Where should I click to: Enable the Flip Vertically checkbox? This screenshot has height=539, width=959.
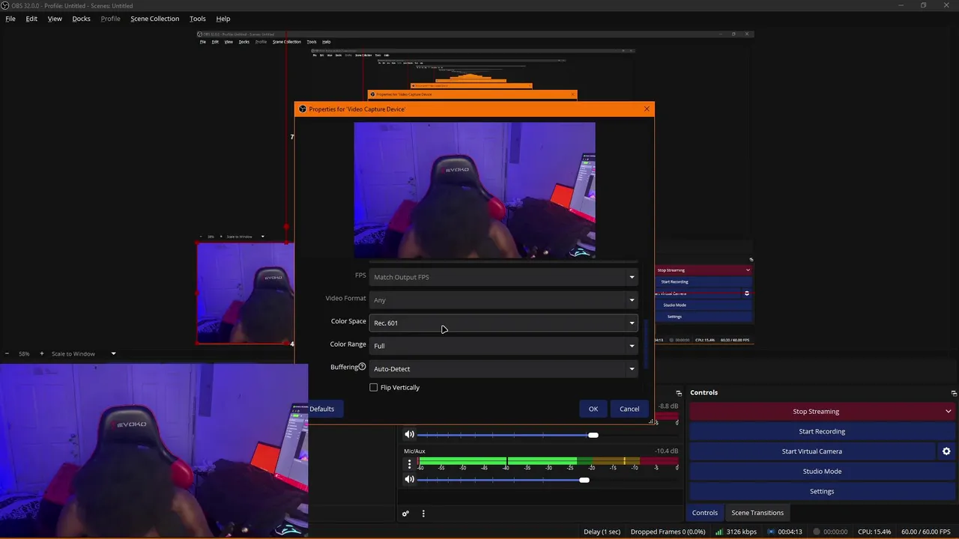374,388
